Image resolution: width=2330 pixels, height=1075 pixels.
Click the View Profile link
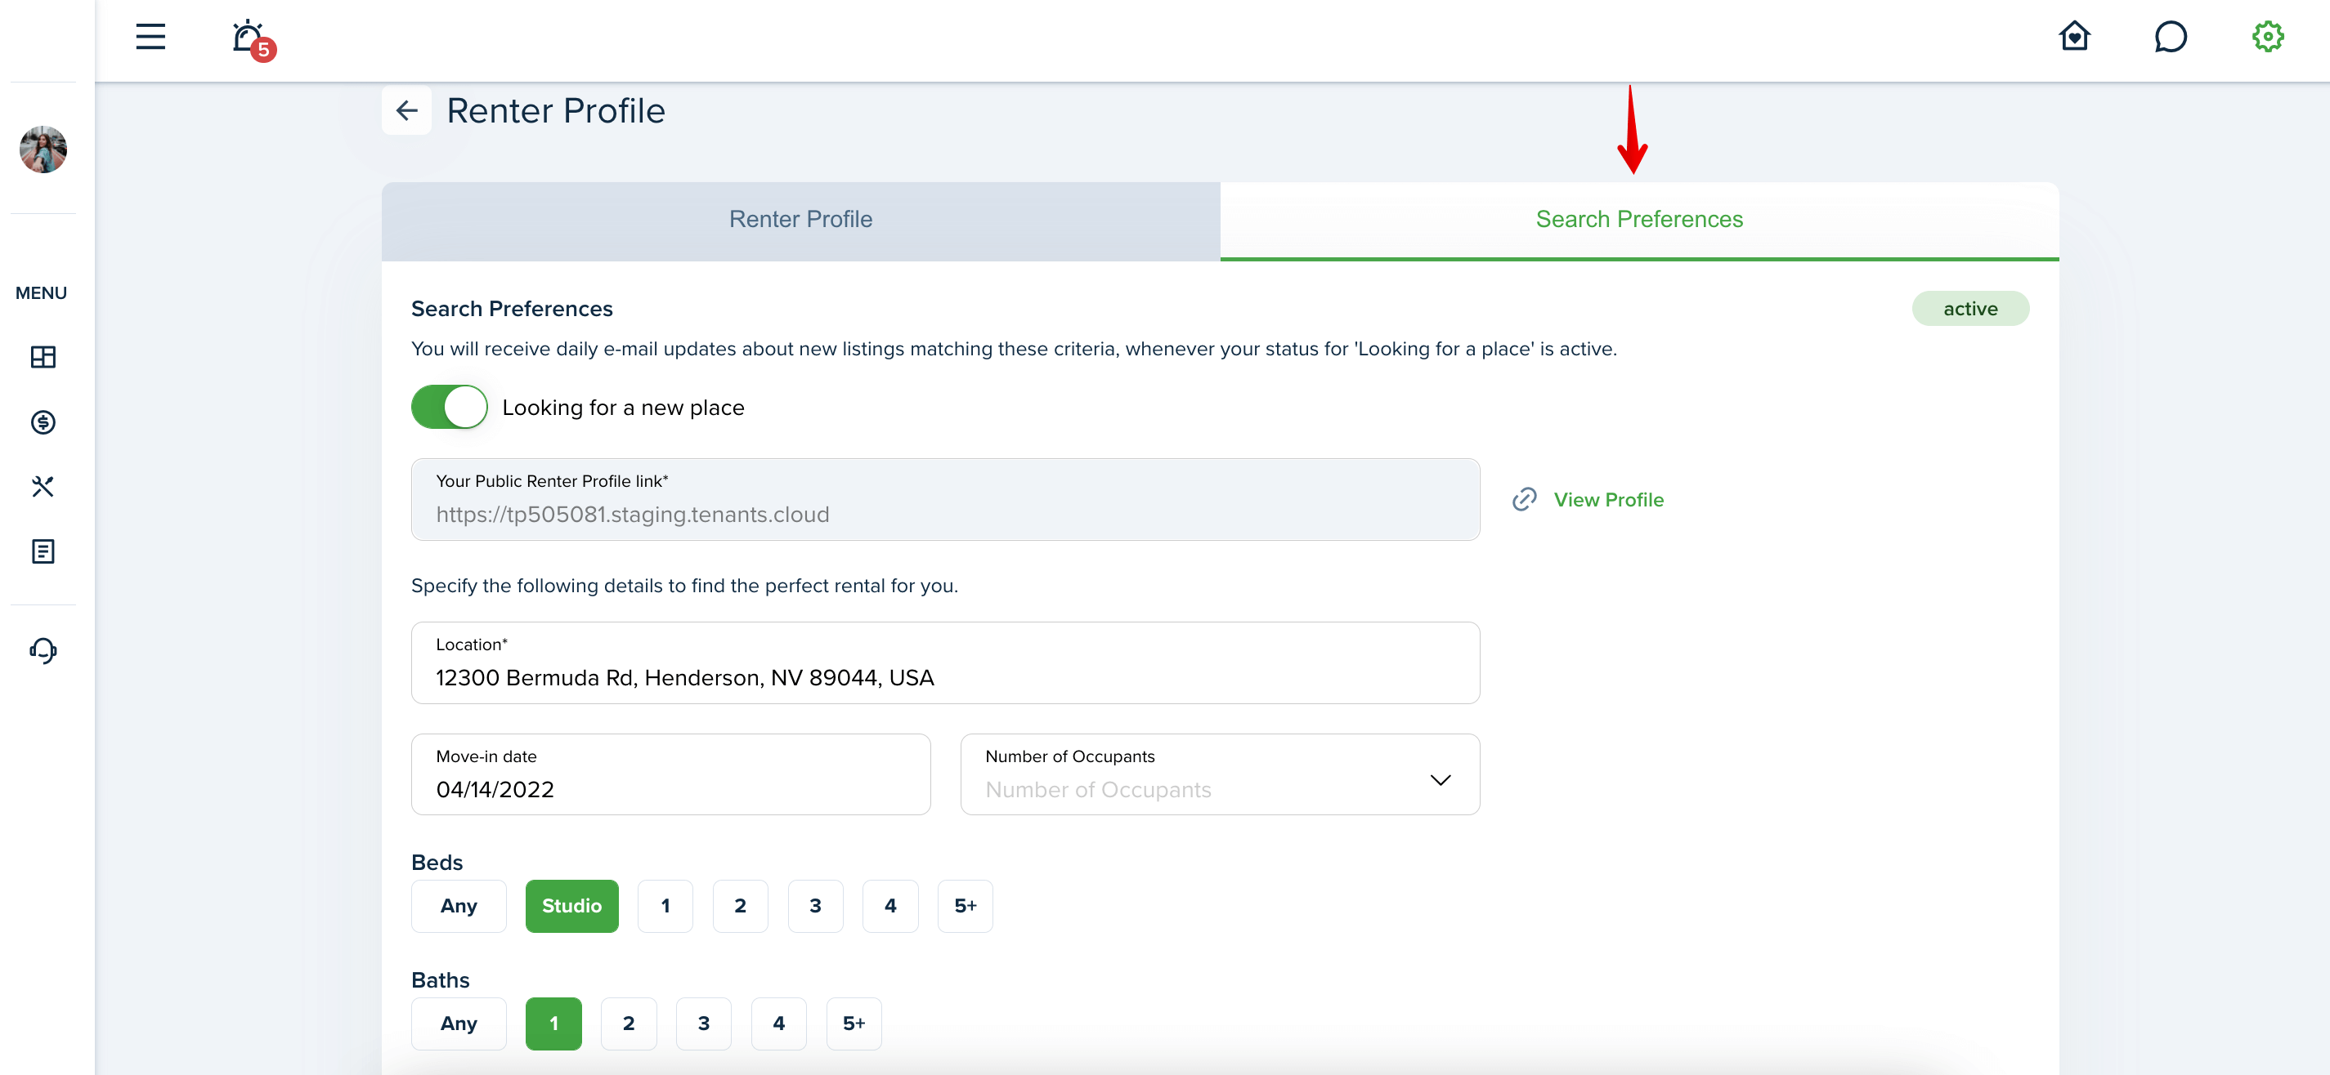point(1608,500)
